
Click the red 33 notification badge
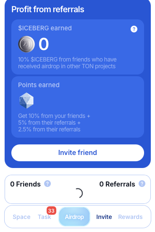[x=51, y=211]
